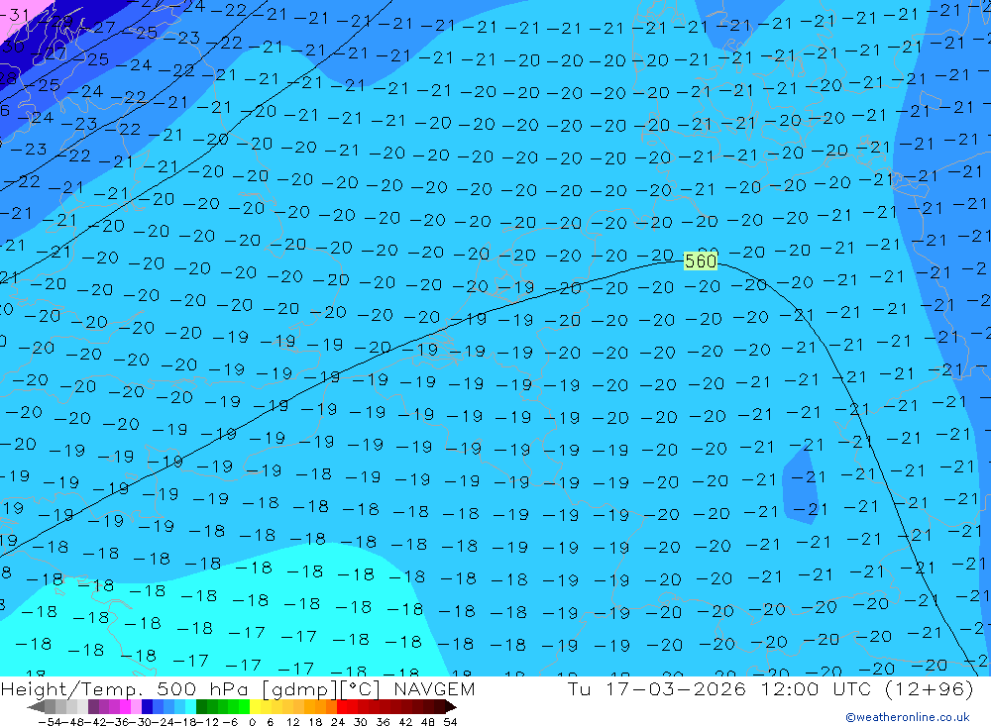Click the '-31' temperature value on the map
This screenshot has width=991, height=726.
(14, 15)
